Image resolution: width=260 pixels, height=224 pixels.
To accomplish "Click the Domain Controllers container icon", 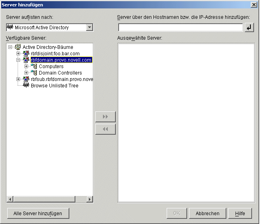I will tap(34, 73).
